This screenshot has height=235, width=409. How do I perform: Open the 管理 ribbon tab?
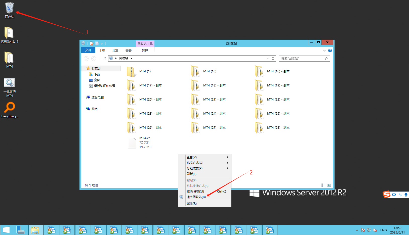click(x=145, y=51)
